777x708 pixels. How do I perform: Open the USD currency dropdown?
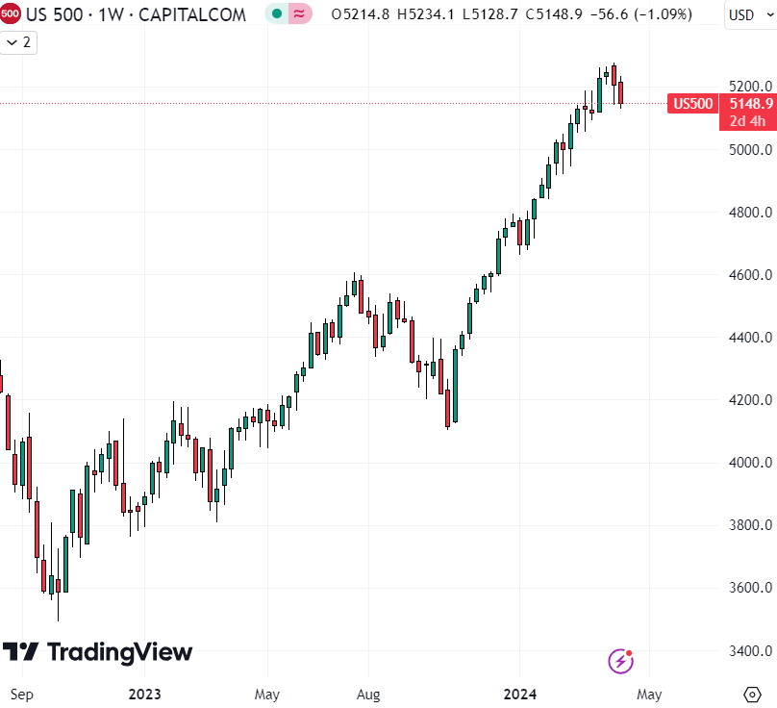[748, 14]
